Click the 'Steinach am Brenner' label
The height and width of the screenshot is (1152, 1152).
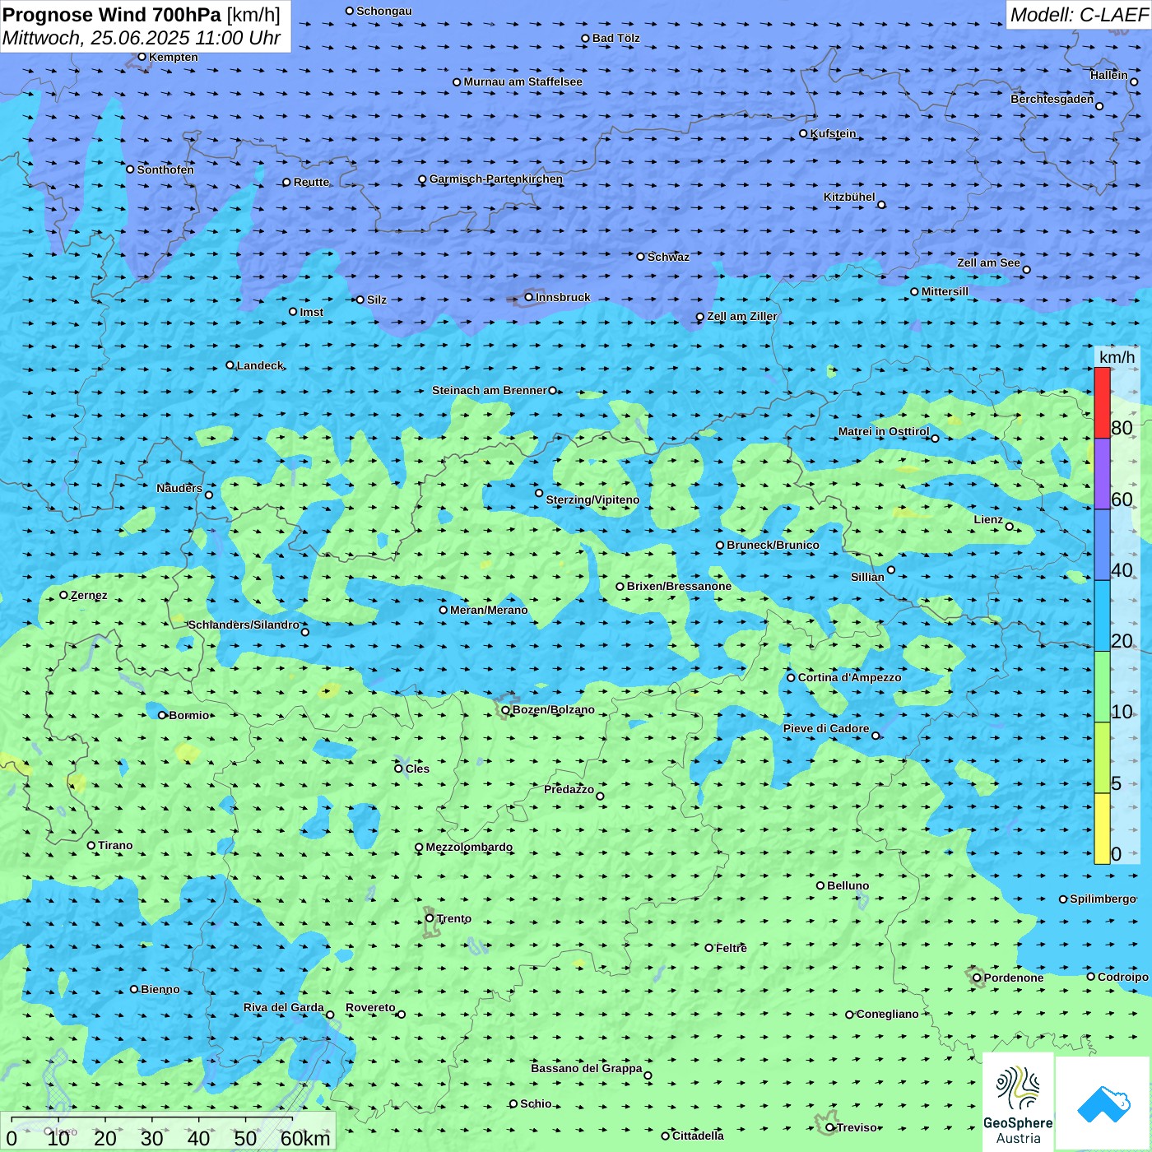(x=490, y=390)
